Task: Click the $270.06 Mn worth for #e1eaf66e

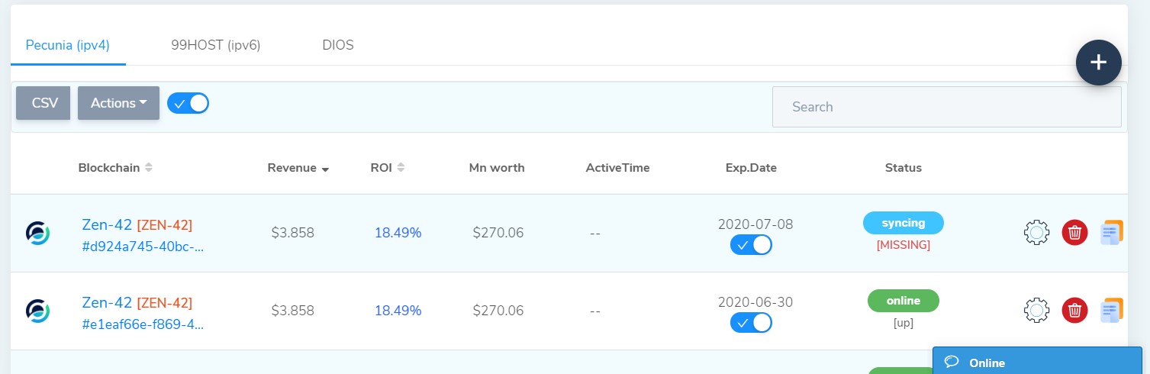Action: coord(498,311)
